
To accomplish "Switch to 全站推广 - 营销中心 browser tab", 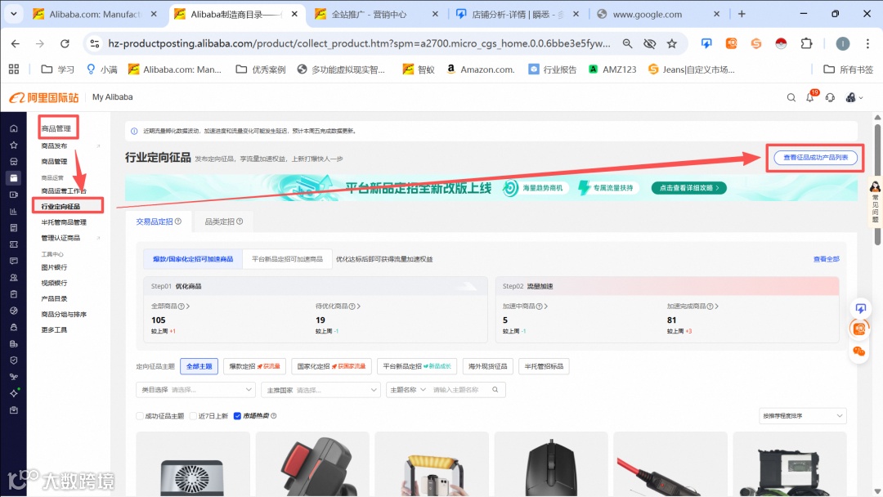I will coord(377,14).
